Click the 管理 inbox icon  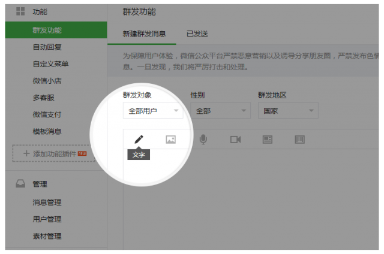tap(20, 184)
